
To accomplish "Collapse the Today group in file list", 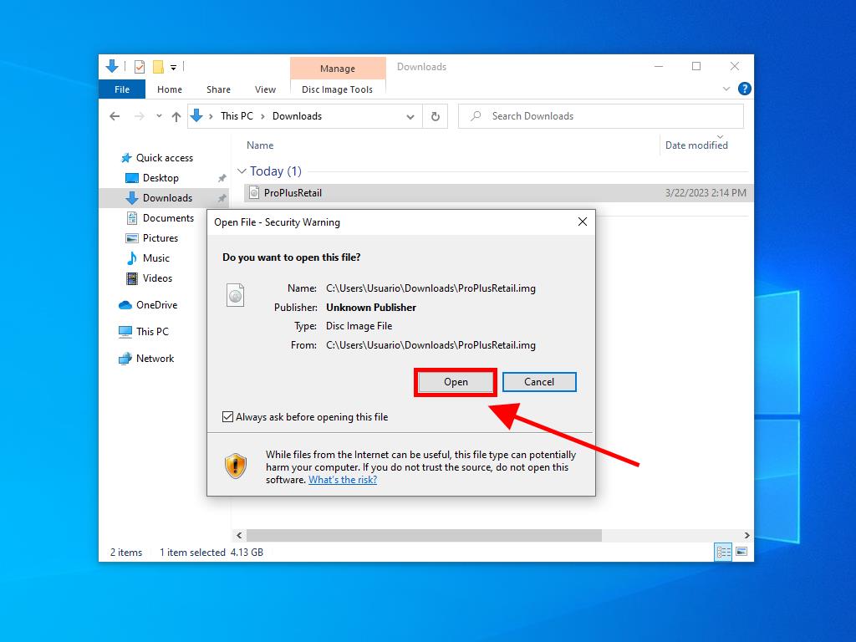I will click(242, 171).
